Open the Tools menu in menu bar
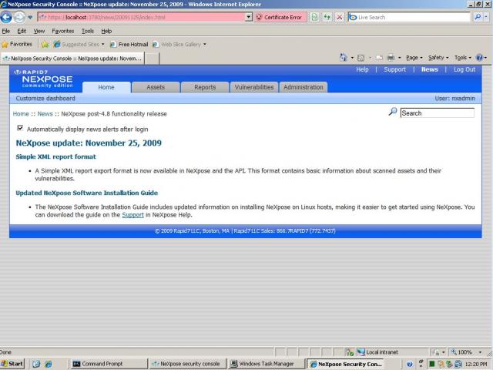The height and width of the screenshot is (370, 493). pos(88,31)
